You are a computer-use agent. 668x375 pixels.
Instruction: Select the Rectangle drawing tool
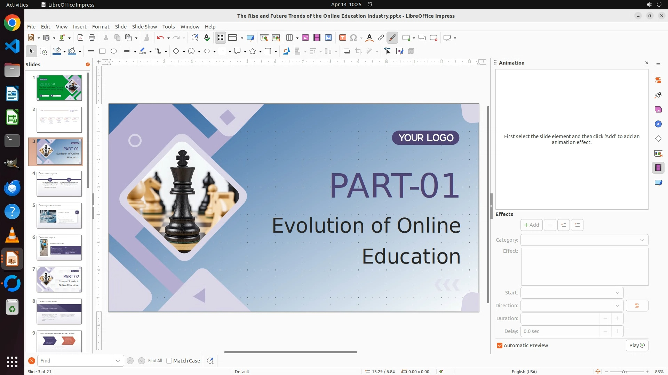coord(102,51)
